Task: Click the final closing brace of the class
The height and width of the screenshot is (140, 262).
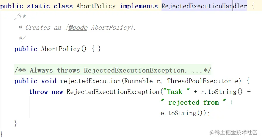Action: click(1, 134)
